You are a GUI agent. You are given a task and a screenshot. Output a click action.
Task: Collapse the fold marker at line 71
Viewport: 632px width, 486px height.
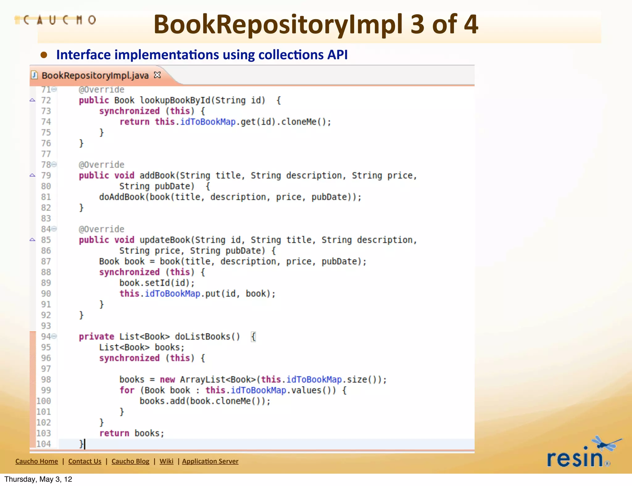coord(54,89)
